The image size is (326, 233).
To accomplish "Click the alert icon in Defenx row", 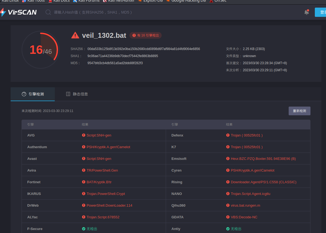I will pos(228,135).
